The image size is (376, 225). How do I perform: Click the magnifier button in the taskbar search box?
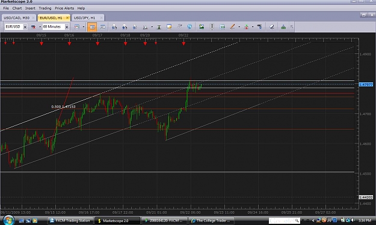(x=297, y=220)
